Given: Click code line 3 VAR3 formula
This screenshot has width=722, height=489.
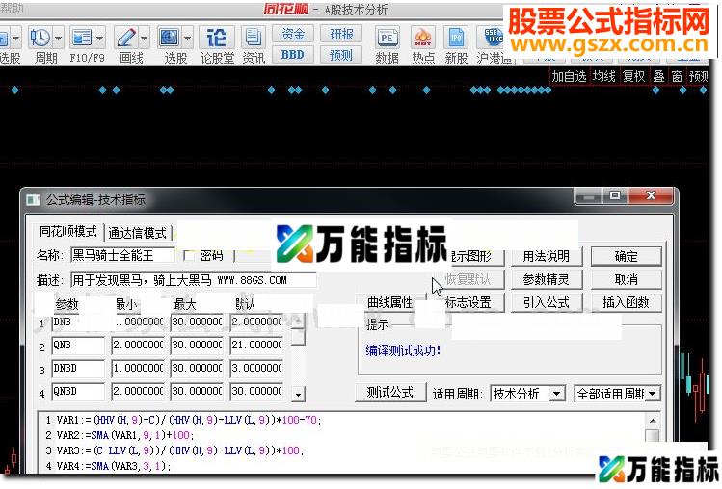Looking at the screenshot, I should pos(179,450).
